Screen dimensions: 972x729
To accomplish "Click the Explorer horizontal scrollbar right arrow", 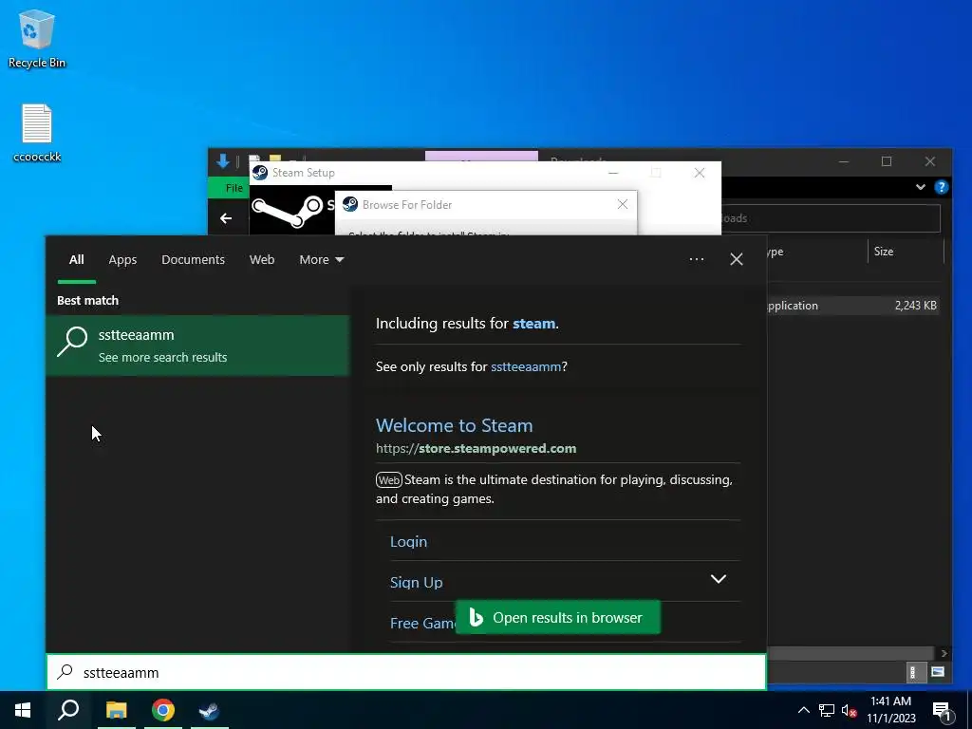I will pyautogui.click(x=944, y=653).
